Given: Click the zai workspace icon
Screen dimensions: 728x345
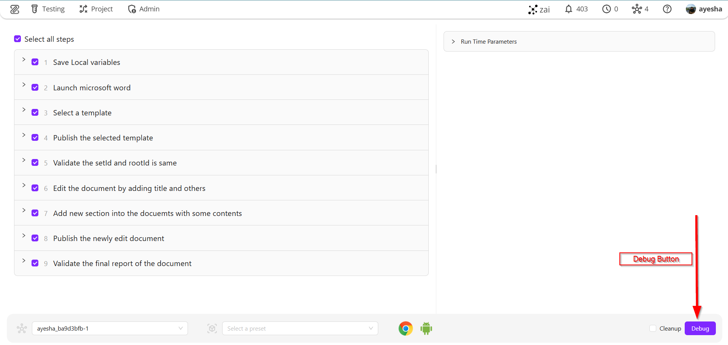Looking at the screenshot, I should [533, 9].
